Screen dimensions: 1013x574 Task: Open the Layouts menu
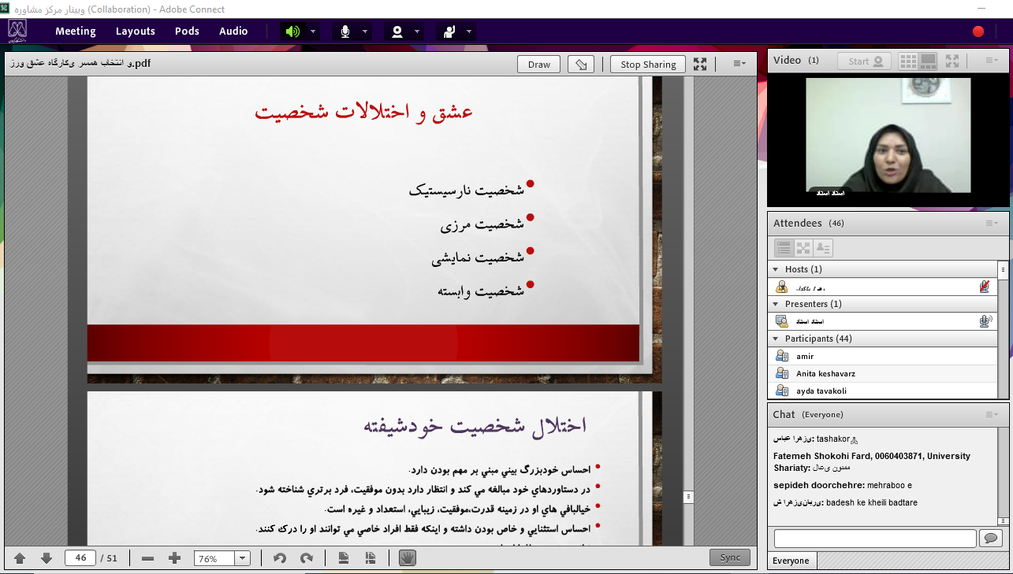(135, 31)
